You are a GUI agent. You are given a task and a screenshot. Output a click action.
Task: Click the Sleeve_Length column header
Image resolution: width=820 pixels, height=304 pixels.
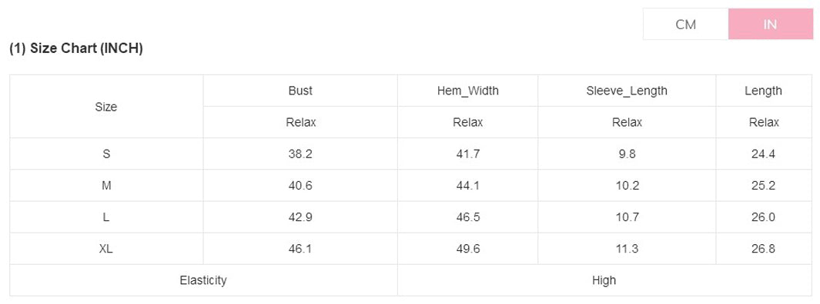[627, 91]
